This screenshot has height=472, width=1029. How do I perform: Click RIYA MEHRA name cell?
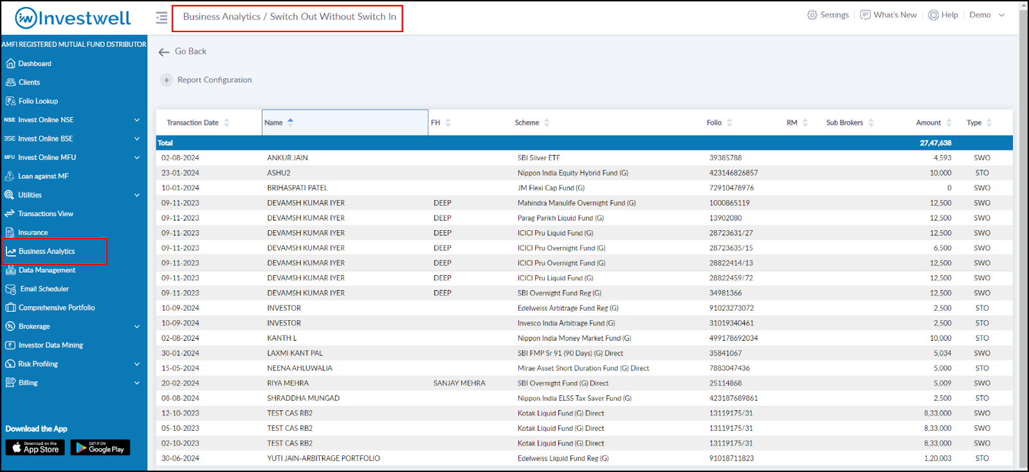click(287, 383)
